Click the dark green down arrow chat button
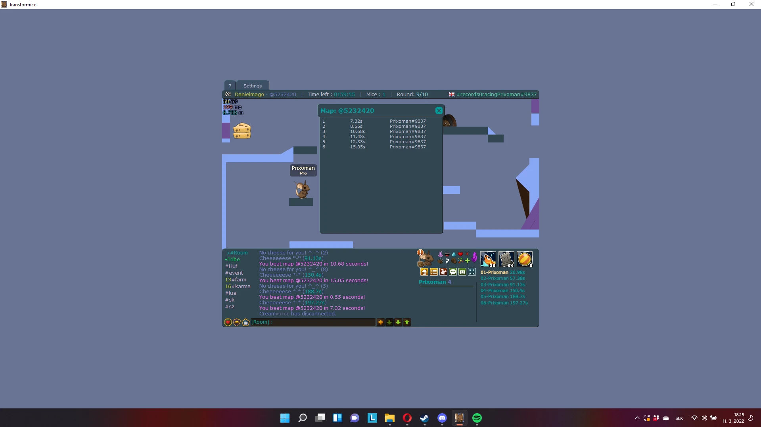The width and height of the screenshot is (761, 427). pyautogui.click(x=389, y=323)
